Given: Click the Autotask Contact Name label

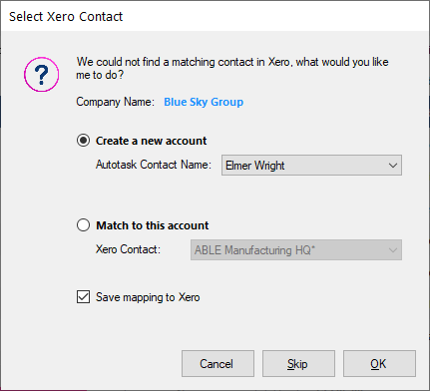Looking at the screenshot, I should (154, 165).
